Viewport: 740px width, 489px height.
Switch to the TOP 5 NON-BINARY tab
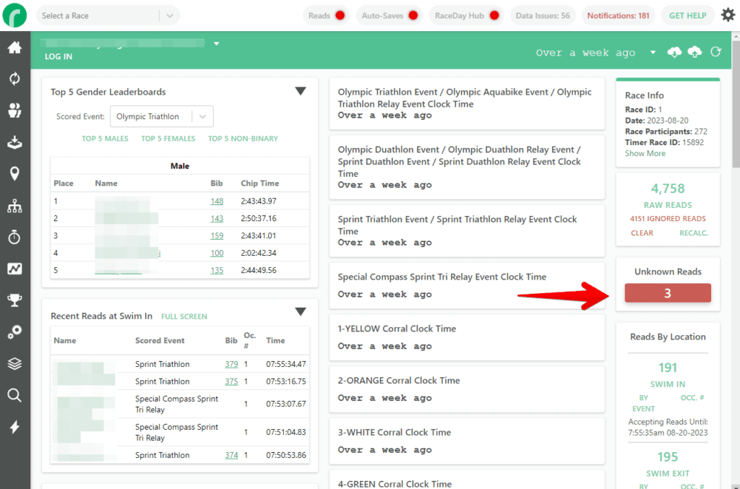tap(243, 139)
